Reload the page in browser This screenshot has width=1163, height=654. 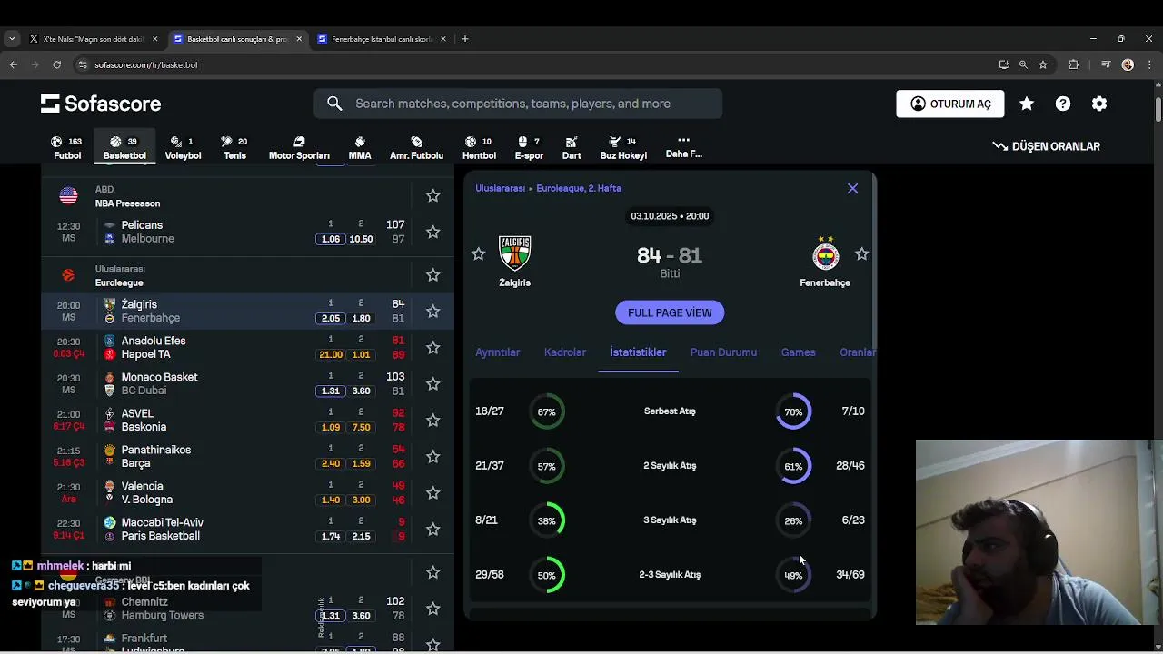point(56,64)
